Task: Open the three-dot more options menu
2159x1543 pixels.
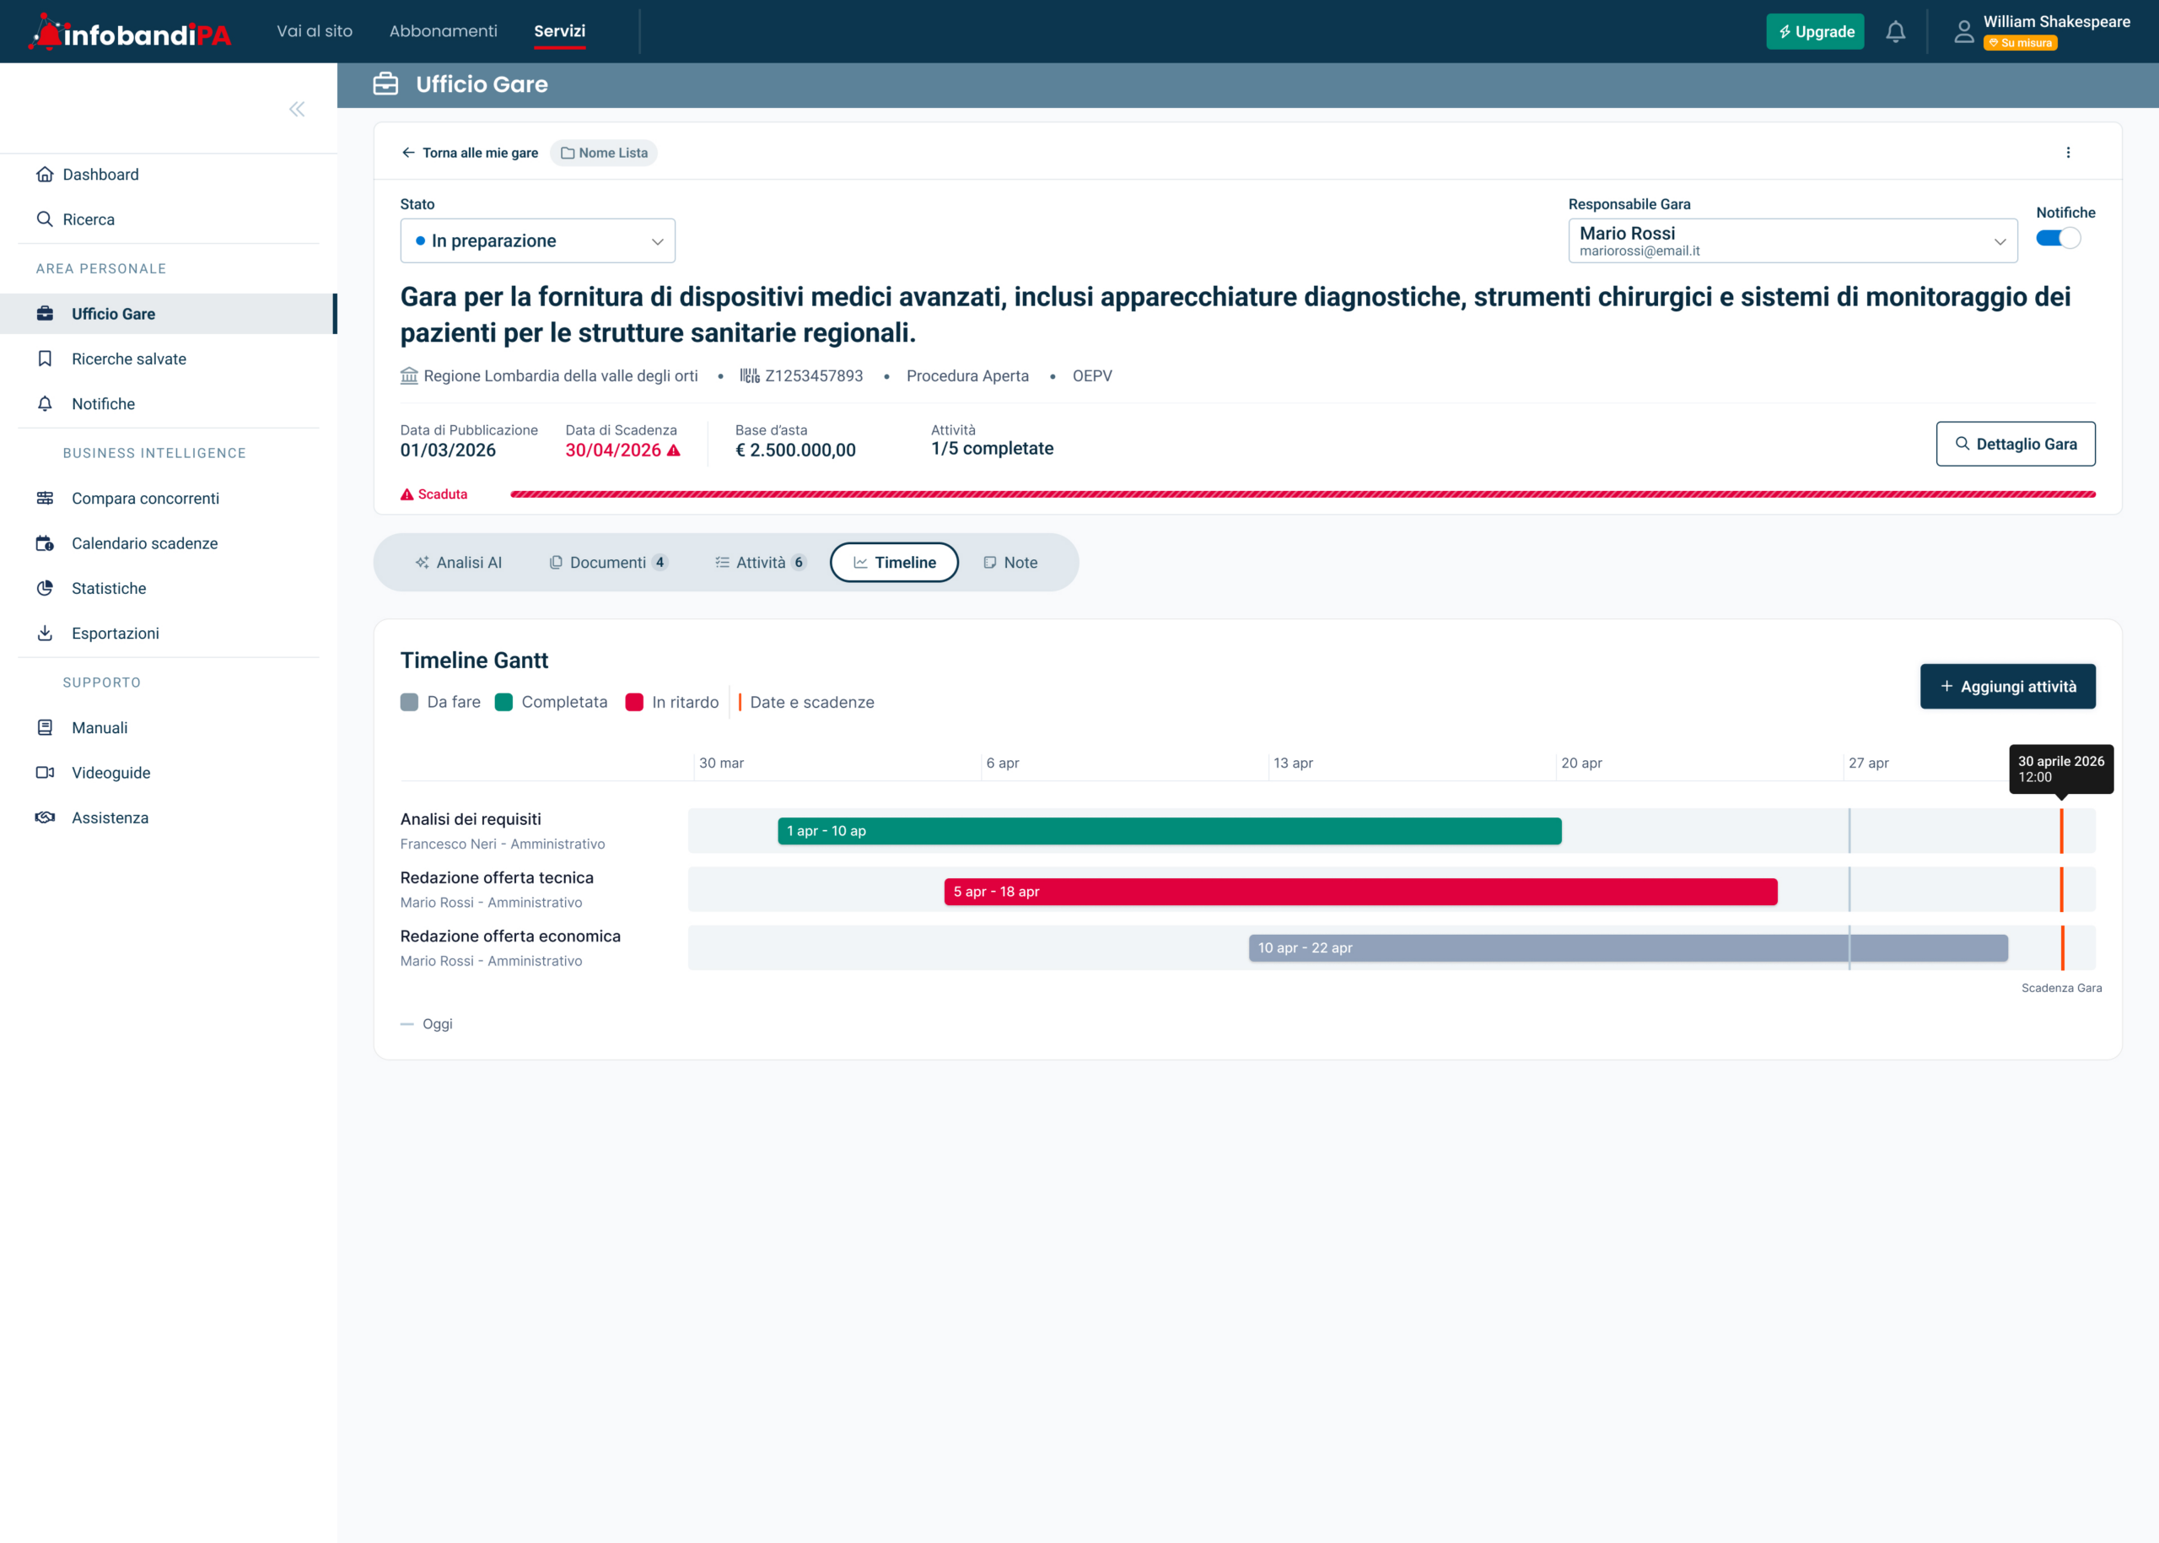Action: (2068, 153)
